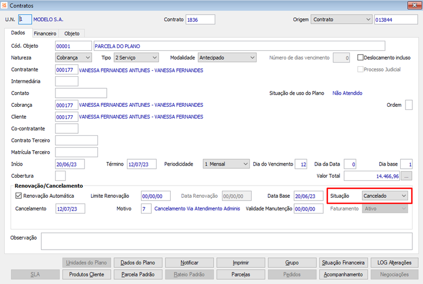Expand the Tipo dropdown 2 Serviço
Image resolution: width=423 pixels, height=284 pixels.
[136, 58]
